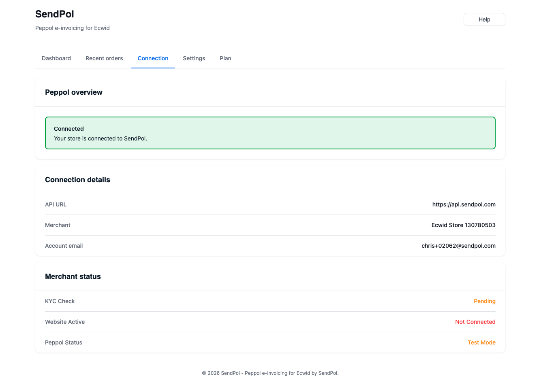
Task: Click the Not Connected status value
Action: [x=475, y=322]
